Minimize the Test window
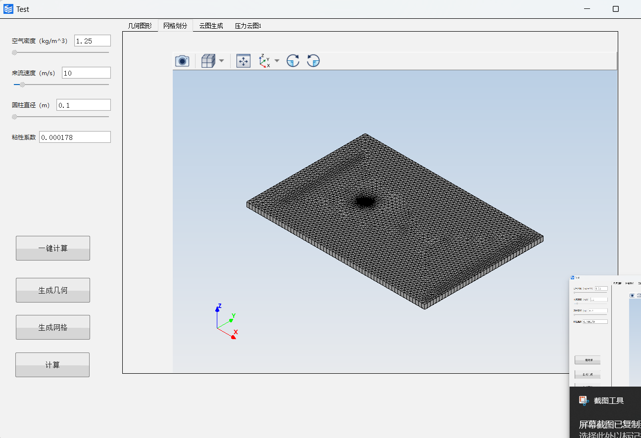 point(587,9)
